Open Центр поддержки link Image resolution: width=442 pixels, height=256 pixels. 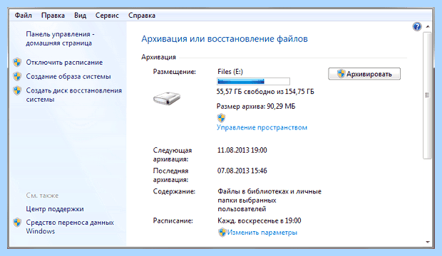(55, 209)
